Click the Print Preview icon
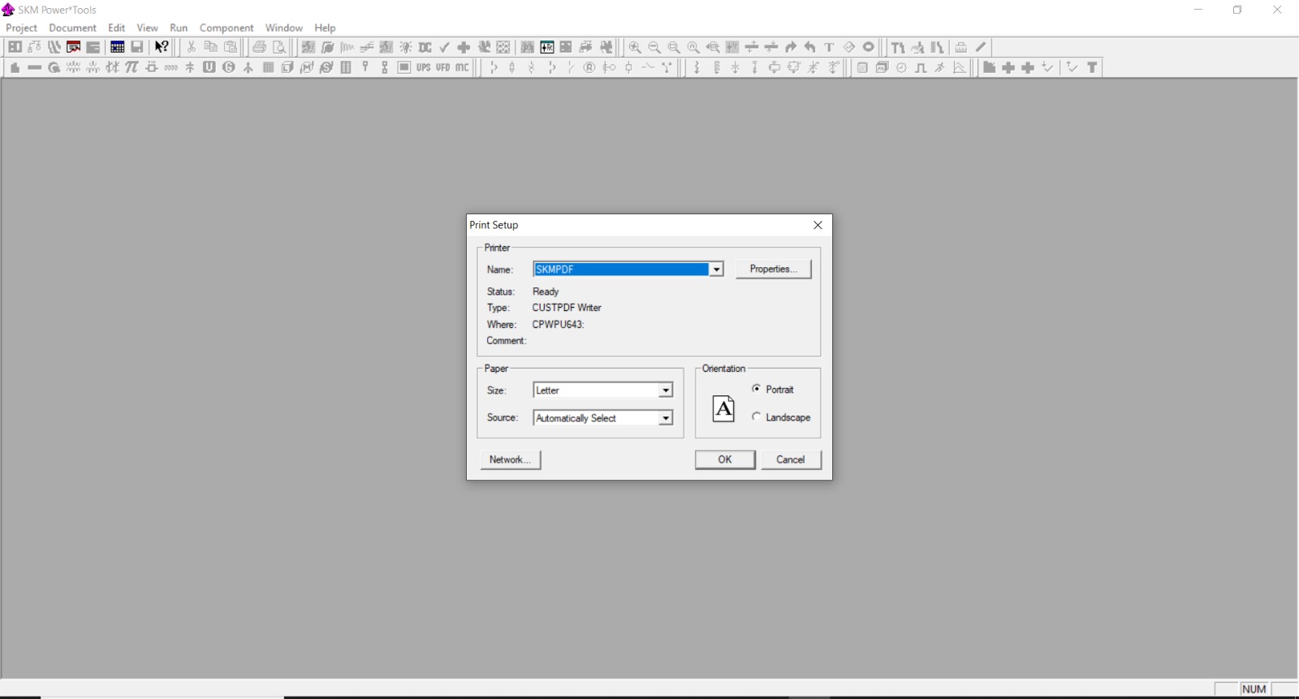 [x=279, y=47]
